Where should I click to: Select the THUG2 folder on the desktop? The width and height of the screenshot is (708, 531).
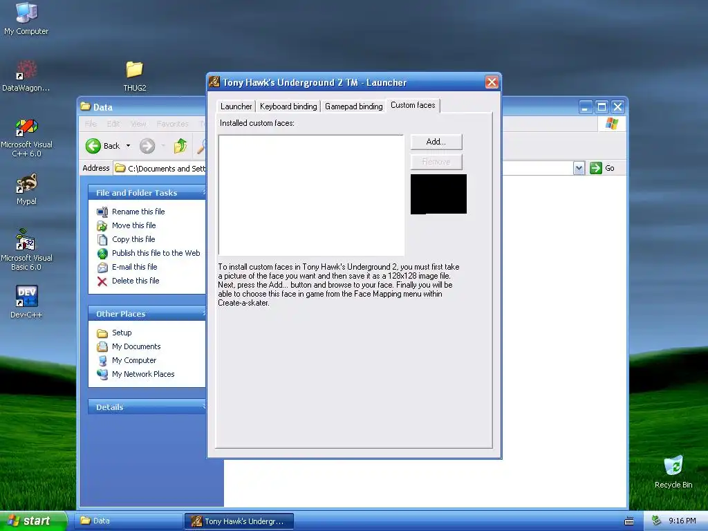click(135, 76)
